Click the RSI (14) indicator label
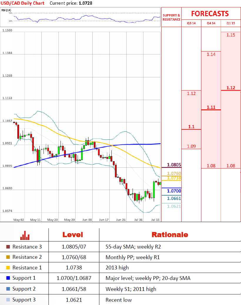 click(6, 10)
